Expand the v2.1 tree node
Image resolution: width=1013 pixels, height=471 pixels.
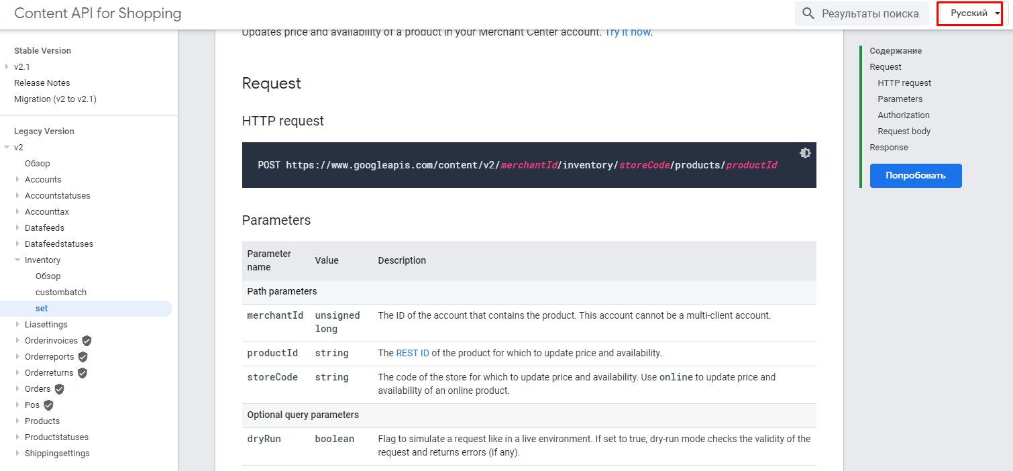click(7, 67)
